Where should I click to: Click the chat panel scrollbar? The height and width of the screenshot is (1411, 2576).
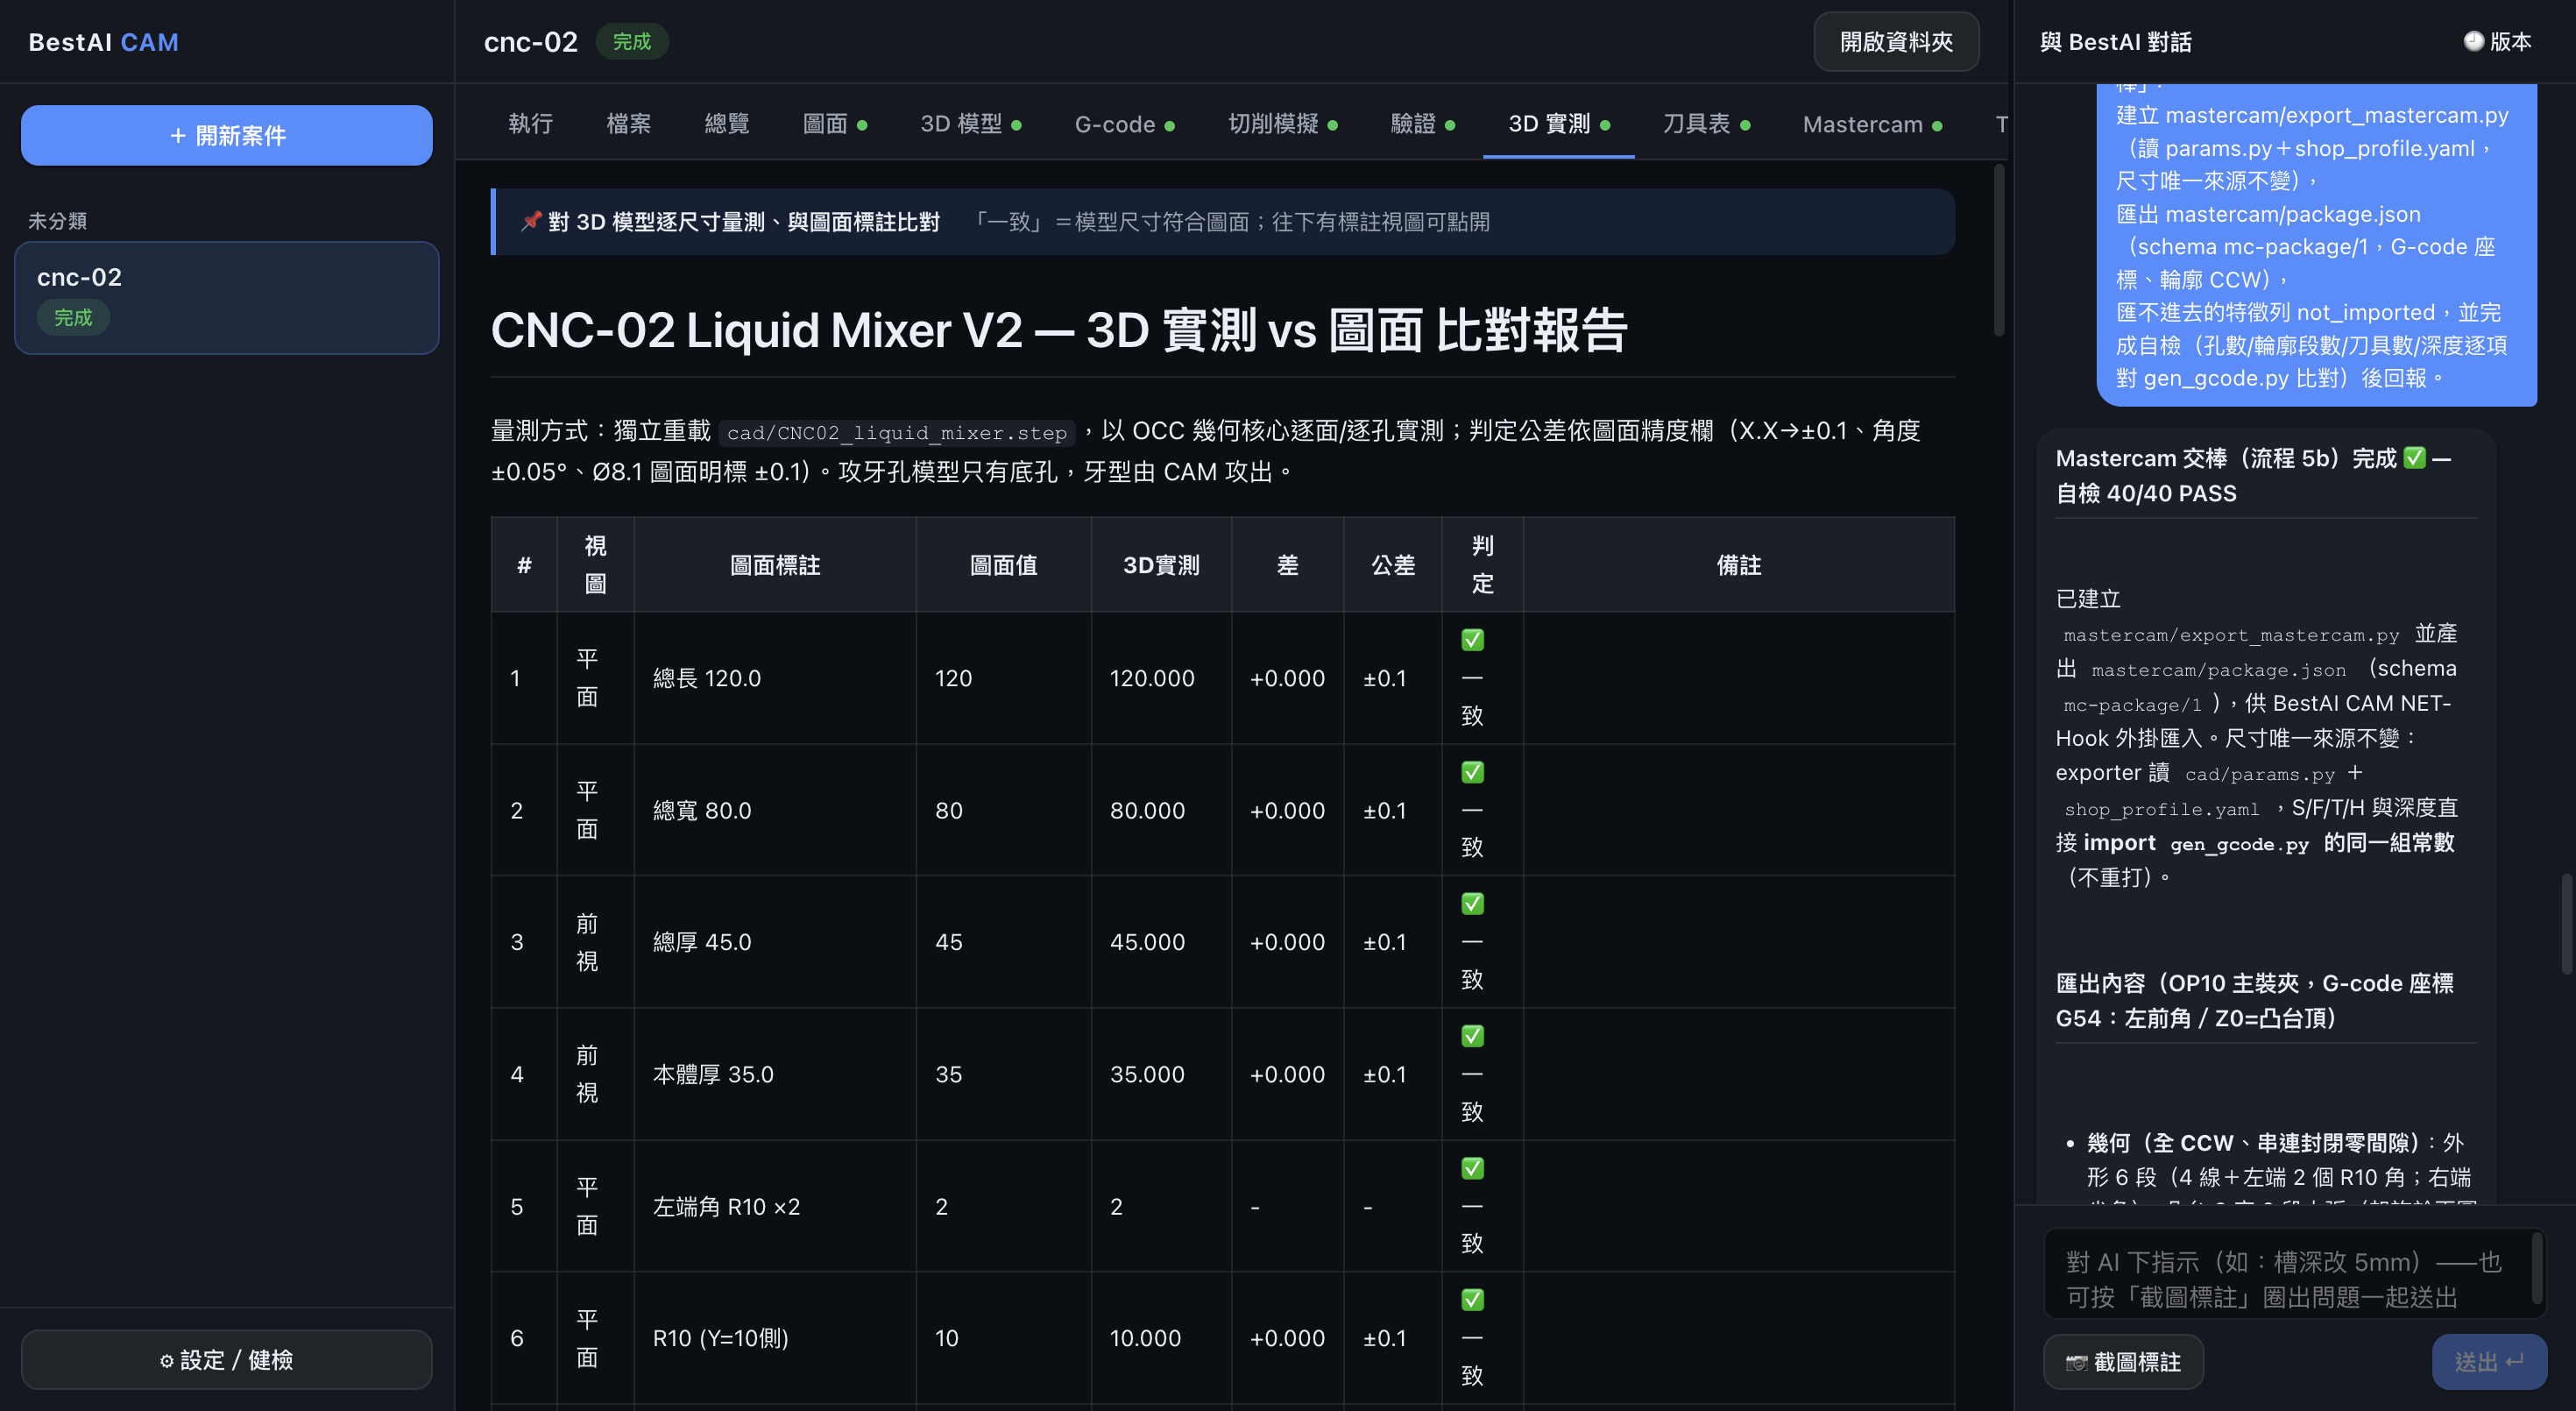pyautogui.click(x=2566, y=923)
